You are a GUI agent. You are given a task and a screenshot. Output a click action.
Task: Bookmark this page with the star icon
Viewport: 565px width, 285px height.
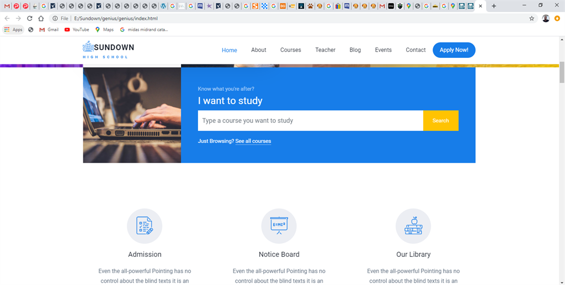coord(531,18)
